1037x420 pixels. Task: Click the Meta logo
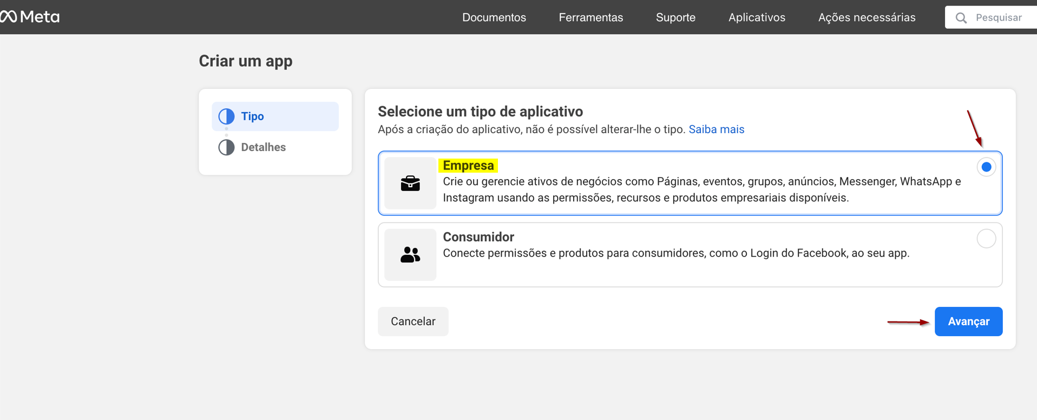[x=30, y=17]
